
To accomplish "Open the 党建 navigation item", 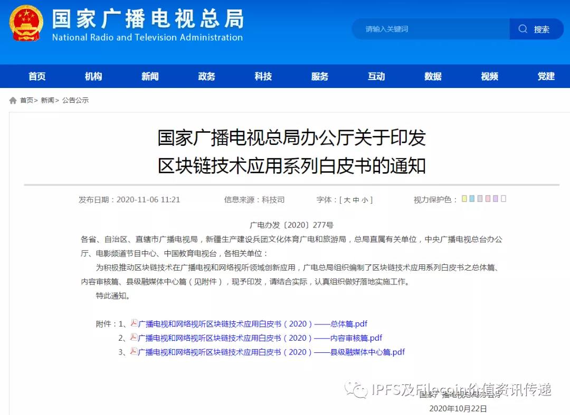I will click(x=545, y=76).
